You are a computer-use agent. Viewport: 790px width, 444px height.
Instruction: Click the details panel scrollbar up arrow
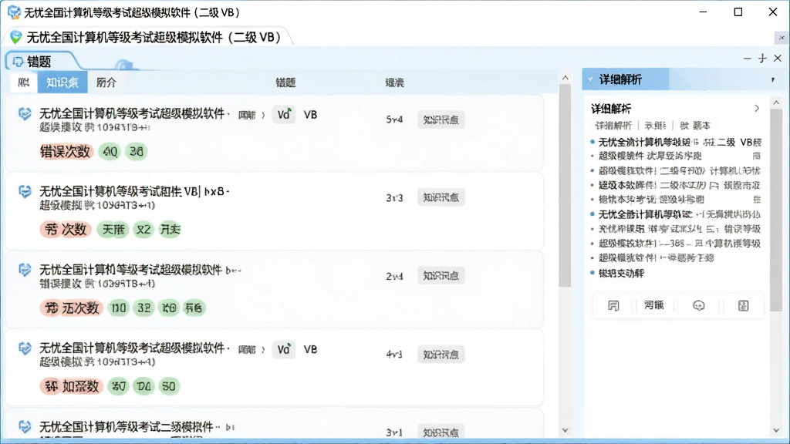776,103
